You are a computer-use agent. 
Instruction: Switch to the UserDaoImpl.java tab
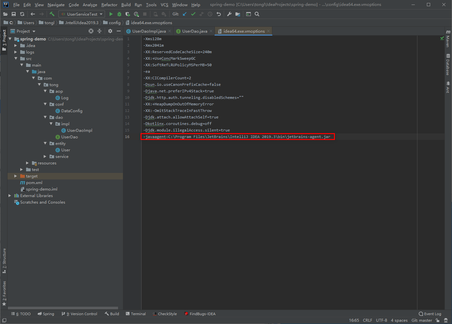[x=149, y=31]
